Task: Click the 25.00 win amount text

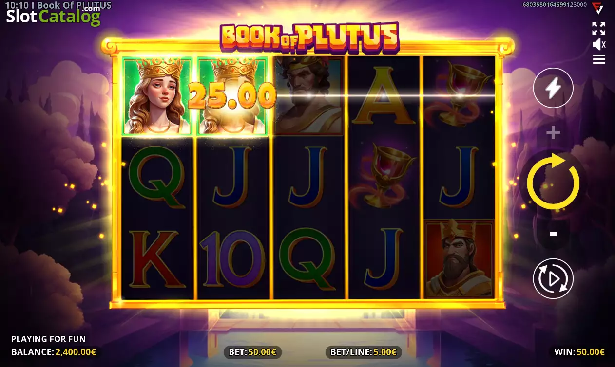Action: [x=232, y=95]
